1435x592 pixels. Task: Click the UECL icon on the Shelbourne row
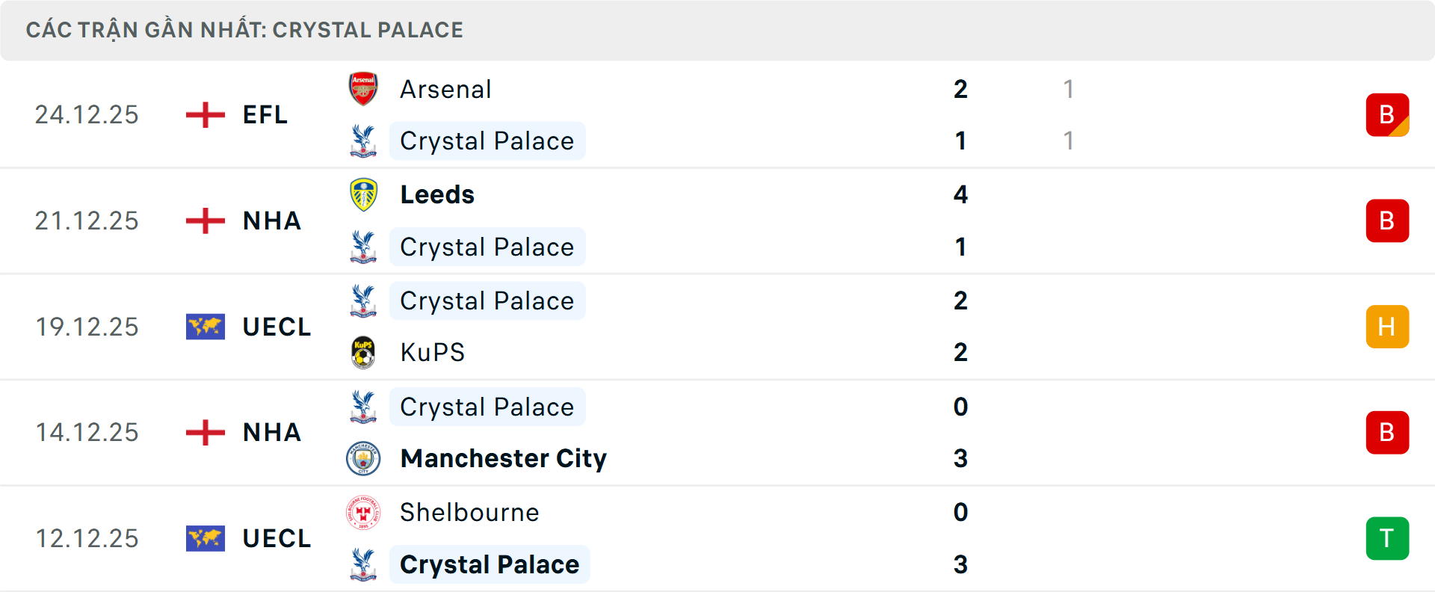point(205,538)
